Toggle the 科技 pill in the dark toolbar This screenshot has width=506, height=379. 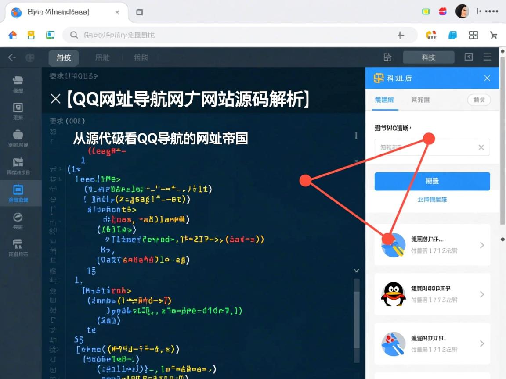click(x=428, y=57)
